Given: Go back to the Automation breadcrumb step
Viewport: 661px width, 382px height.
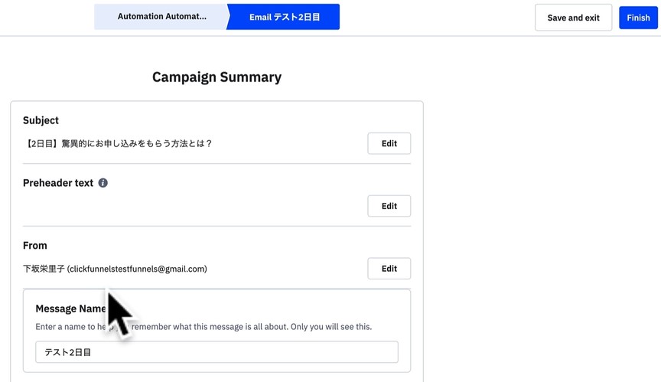Looking at the screenshot, I should pyautogui.click(x=161, y=17).
